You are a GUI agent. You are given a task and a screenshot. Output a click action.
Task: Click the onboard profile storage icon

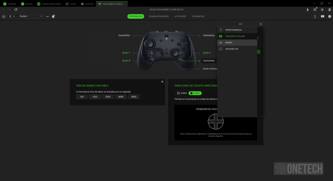click(x=53, y=16)
